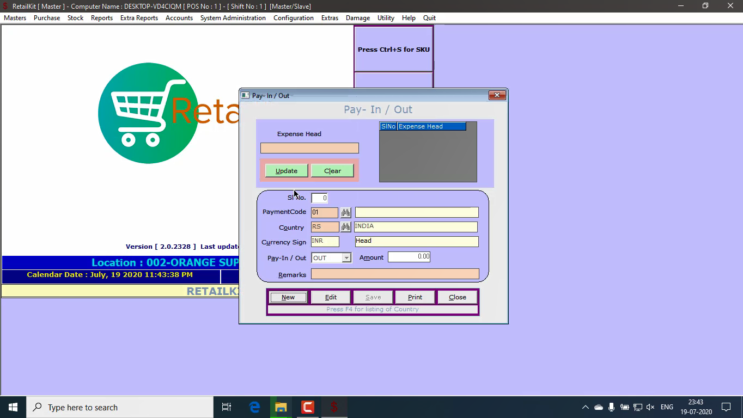Click the Country code field showing RS
743x418 pixels.
[325, 227]
